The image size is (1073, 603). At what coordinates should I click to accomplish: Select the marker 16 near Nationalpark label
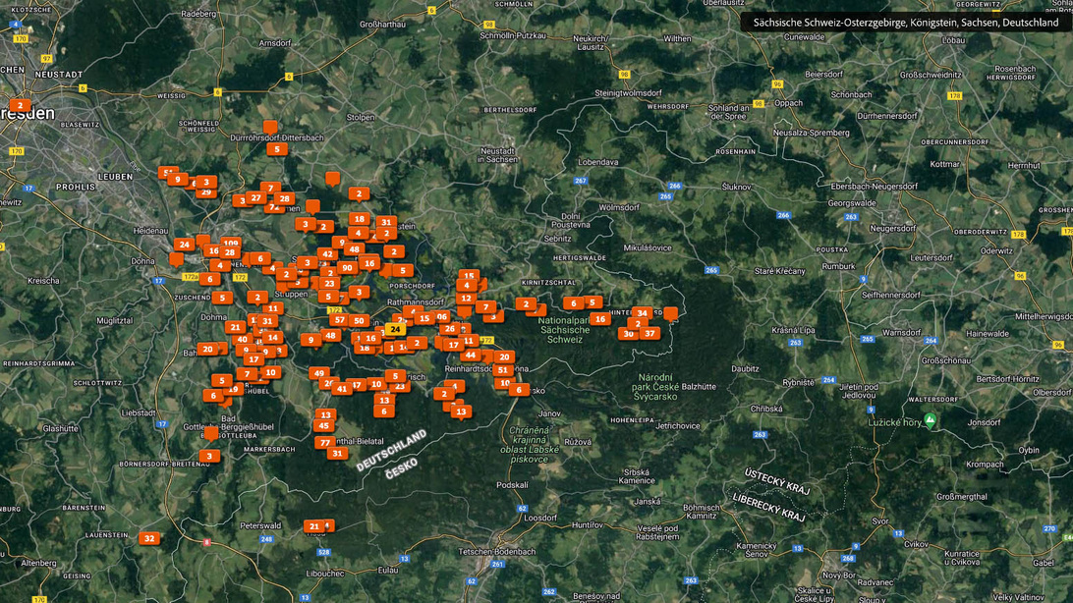599,319
